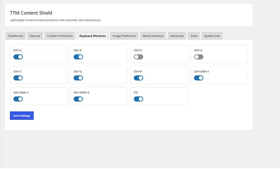Open the Image Protection tab
This screenshot has height=169, width=280.
[124, 36]
